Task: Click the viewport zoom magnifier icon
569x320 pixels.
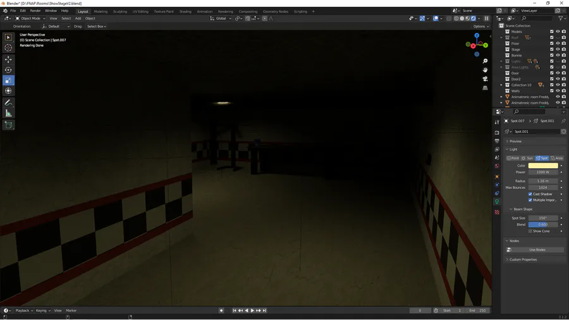Action: (485, 61)
